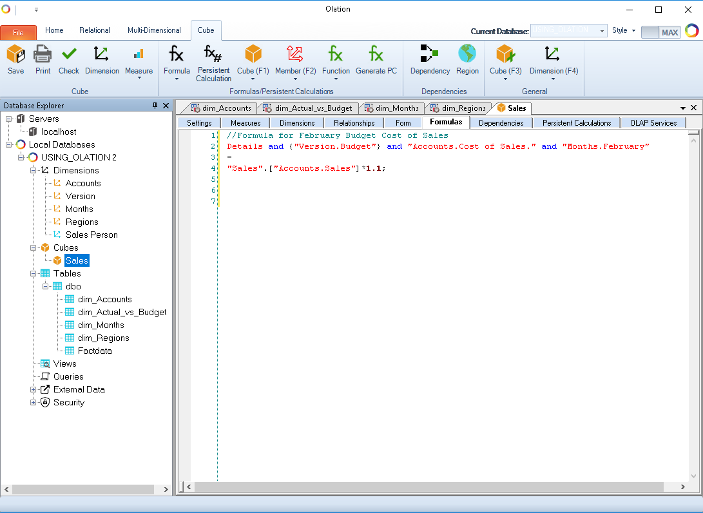The width and height of the screenshot is (703, 513).
Task: Collapse the Cubes tree node
Action: 33,247
